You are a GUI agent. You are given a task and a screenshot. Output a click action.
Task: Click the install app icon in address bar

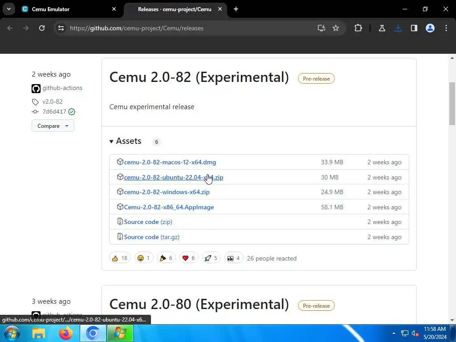click(322, 28)
